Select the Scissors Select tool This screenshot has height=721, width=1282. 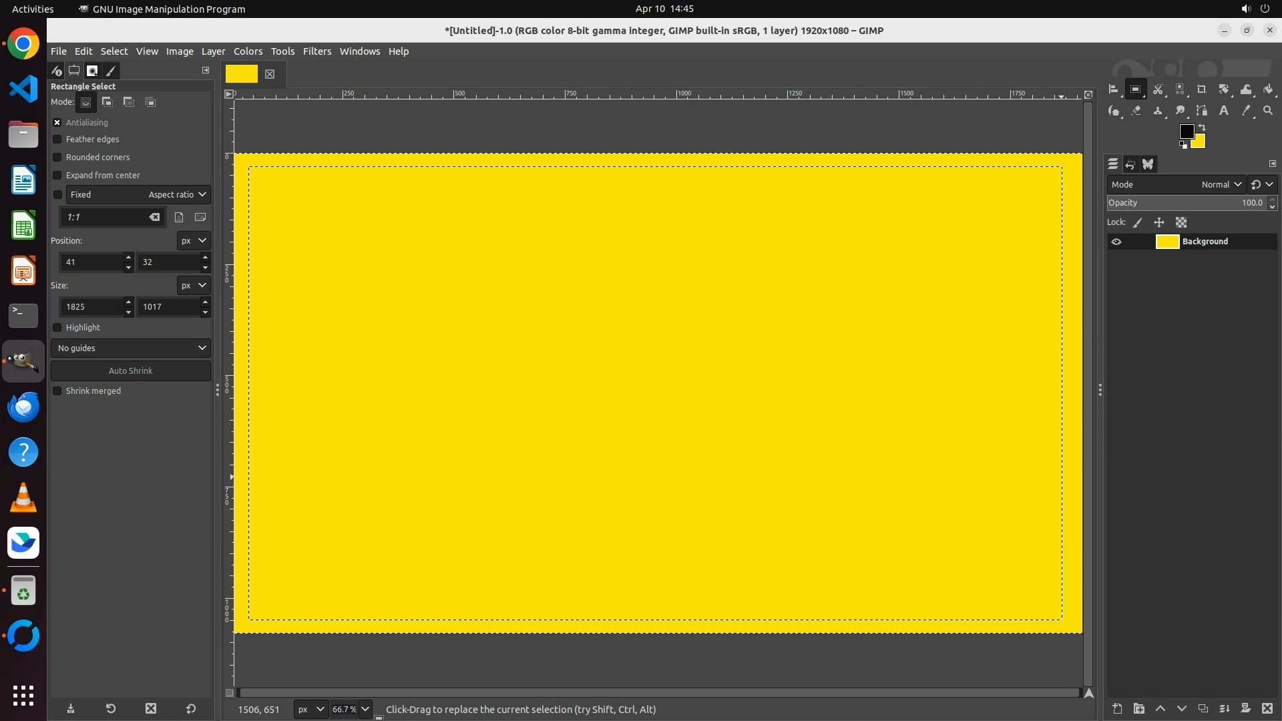pyautogui.click(x=1158, y=89)
